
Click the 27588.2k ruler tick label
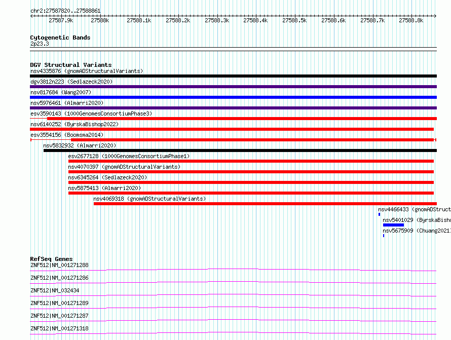pyautogui.click(x=178, y=20)
